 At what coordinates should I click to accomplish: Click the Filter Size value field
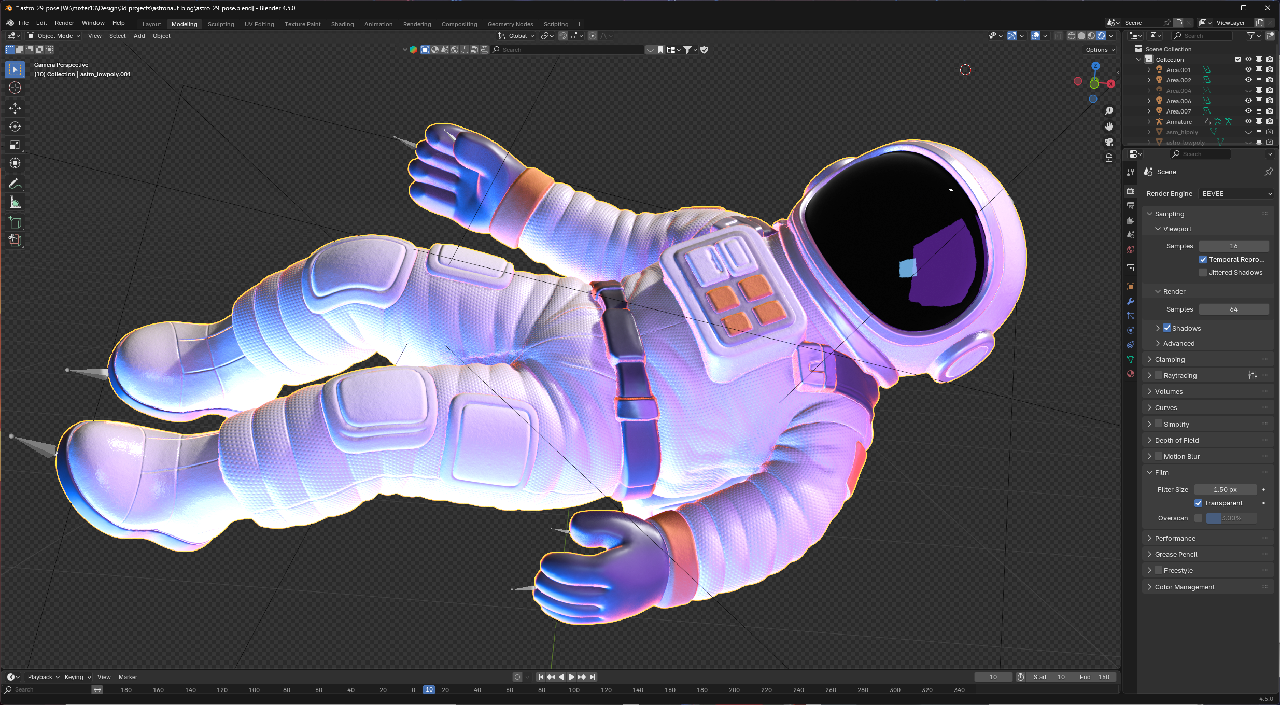pos(1225,490)
